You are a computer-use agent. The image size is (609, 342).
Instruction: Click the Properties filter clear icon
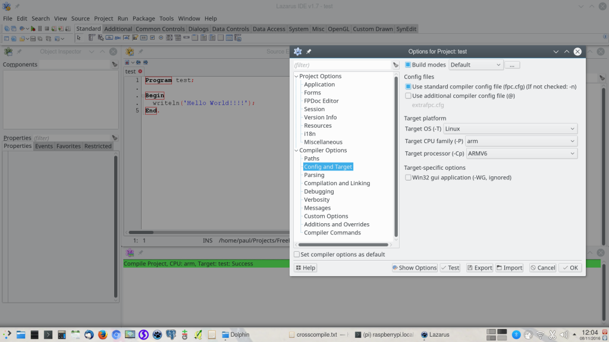click(x=115, y=138)
